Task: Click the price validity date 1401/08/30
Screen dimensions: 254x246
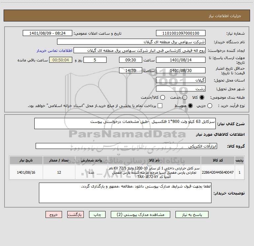Action: (181, 70)
